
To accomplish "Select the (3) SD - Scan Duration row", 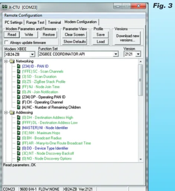I will 39,76.
